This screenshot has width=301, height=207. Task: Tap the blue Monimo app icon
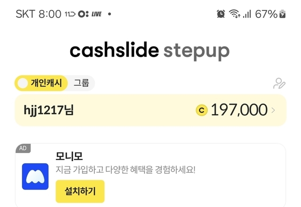pos(35,176)
